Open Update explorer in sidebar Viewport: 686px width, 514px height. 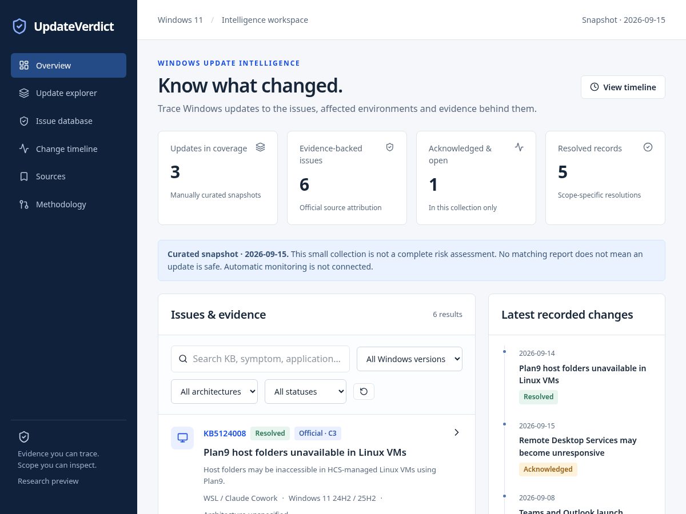pos(69,93)
